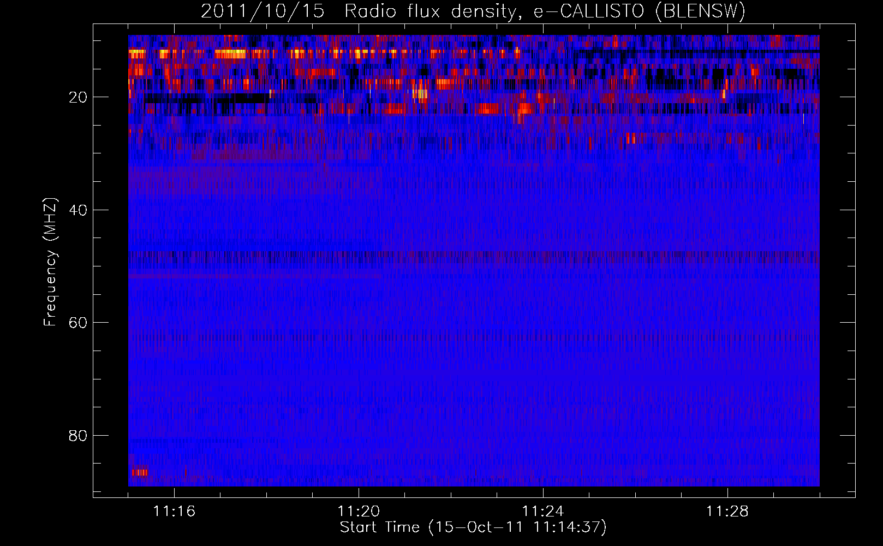The height and width of the screenshot is (546, 883).
Task: Click the 'Start Time (15-Oct-11 11:14:37)' label
Action: (x=473, y=527)
